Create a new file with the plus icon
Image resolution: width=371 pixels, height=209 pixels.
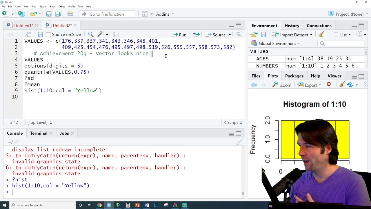click(4, 14)
